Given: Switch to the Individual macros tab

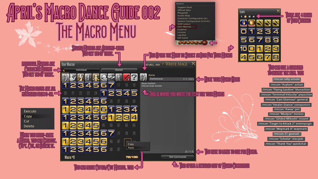Looking at the screenshot, I should 81,70.
